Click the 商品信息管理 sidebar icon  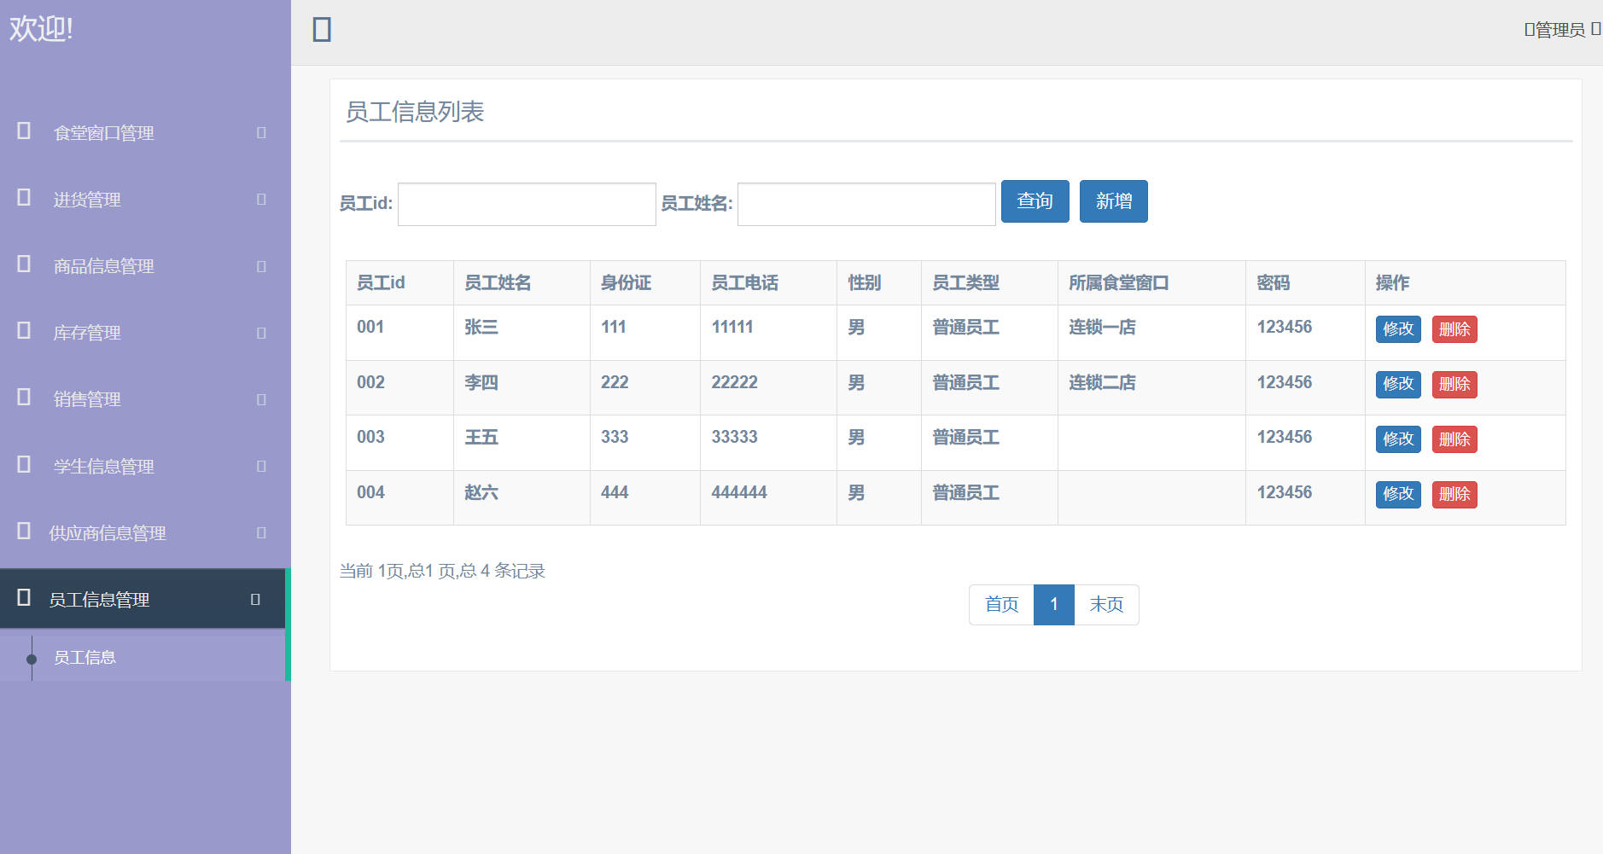23,265
